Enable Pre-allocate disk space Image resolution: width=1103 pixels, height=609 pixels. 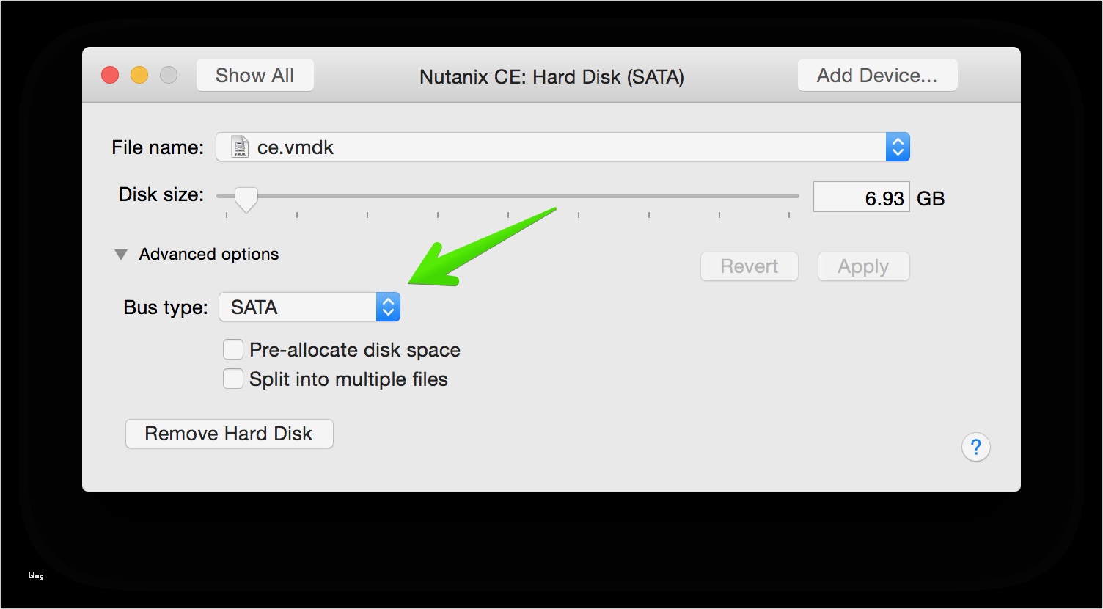point(233,349)
